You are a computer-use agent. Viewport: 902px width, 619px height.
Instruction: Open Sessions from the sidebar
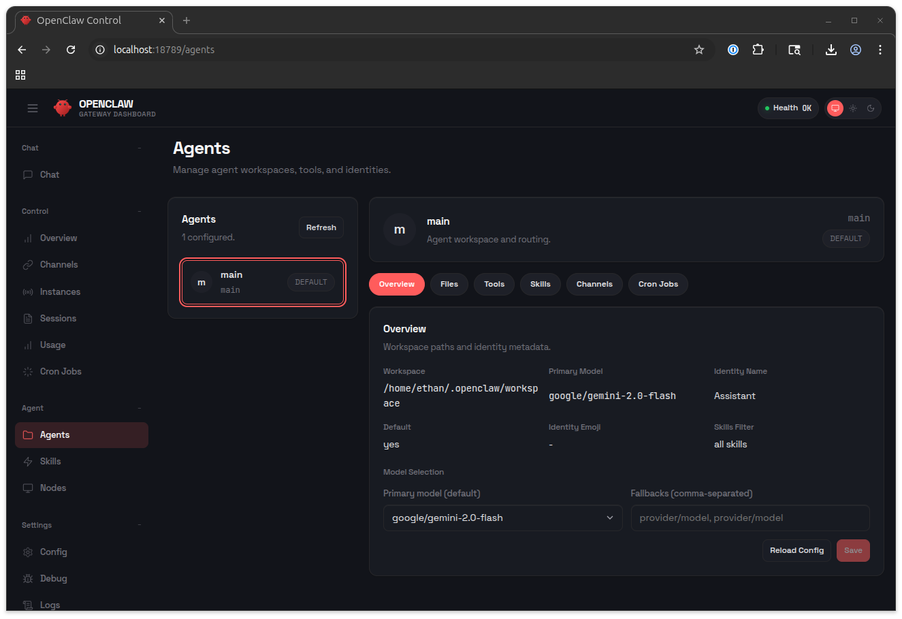[x=58, y=318]
